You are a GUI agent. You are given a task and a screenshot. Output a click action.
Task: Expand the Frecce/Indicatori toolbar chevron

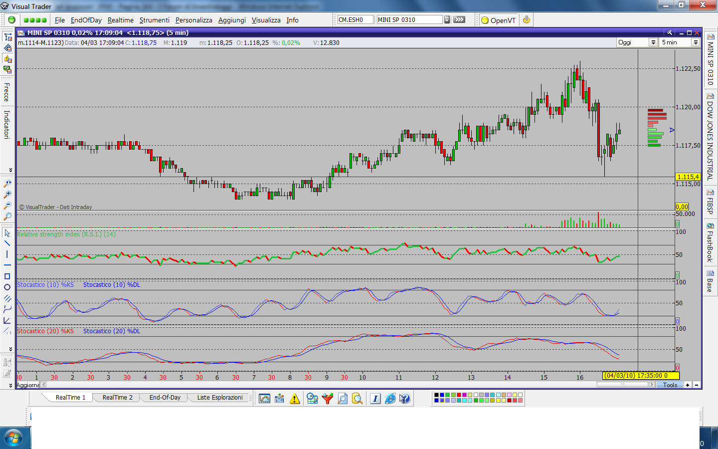tap(10, 170)
